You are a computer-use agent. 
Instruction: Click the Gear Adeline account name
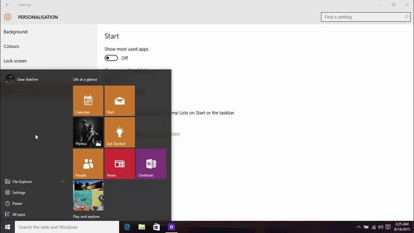[27, 79]
